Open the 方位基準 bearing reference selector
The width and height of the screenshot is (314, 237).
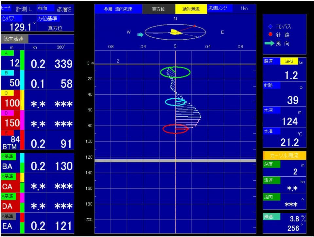pos(56,23)
